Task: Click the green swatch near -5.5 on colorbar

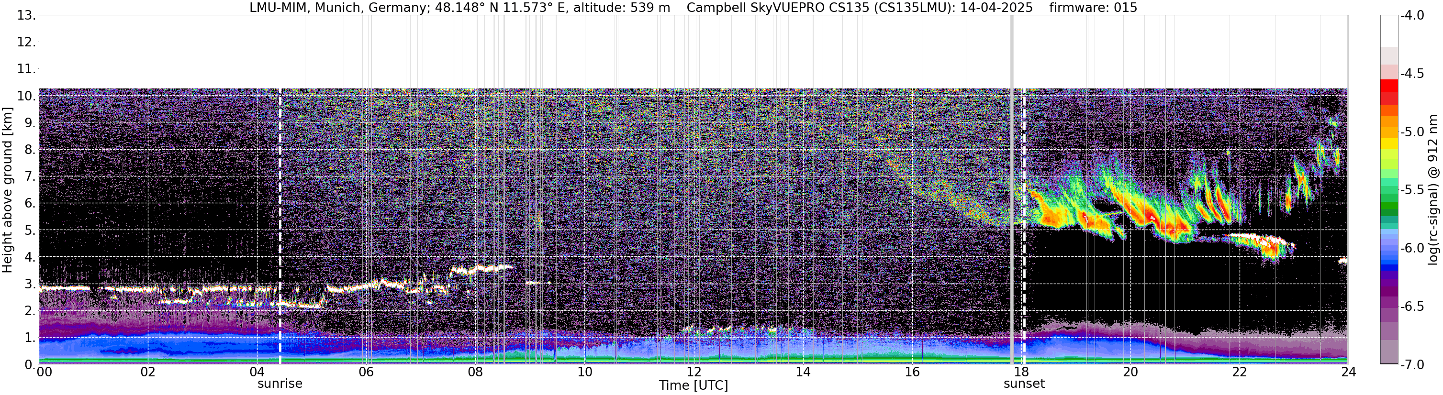Action: coord(1389,190)
